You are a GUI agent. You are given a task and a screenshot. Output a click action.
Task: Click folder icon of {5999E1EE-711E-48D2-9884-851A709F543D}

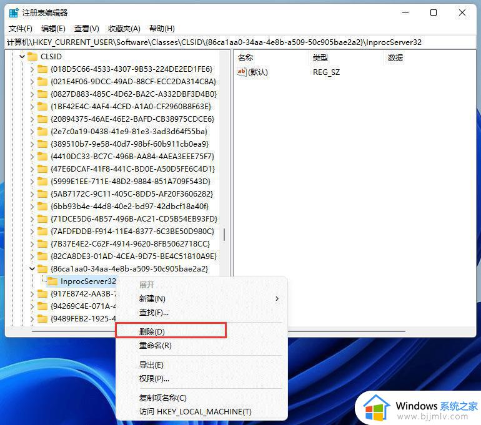(42, 182)
